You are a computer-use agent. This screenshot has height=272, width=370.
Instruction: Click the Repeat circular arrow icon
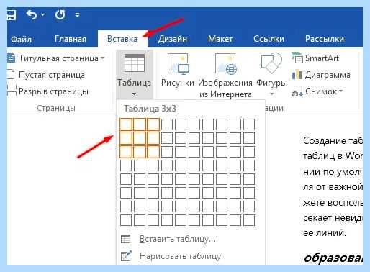(60, 15)
